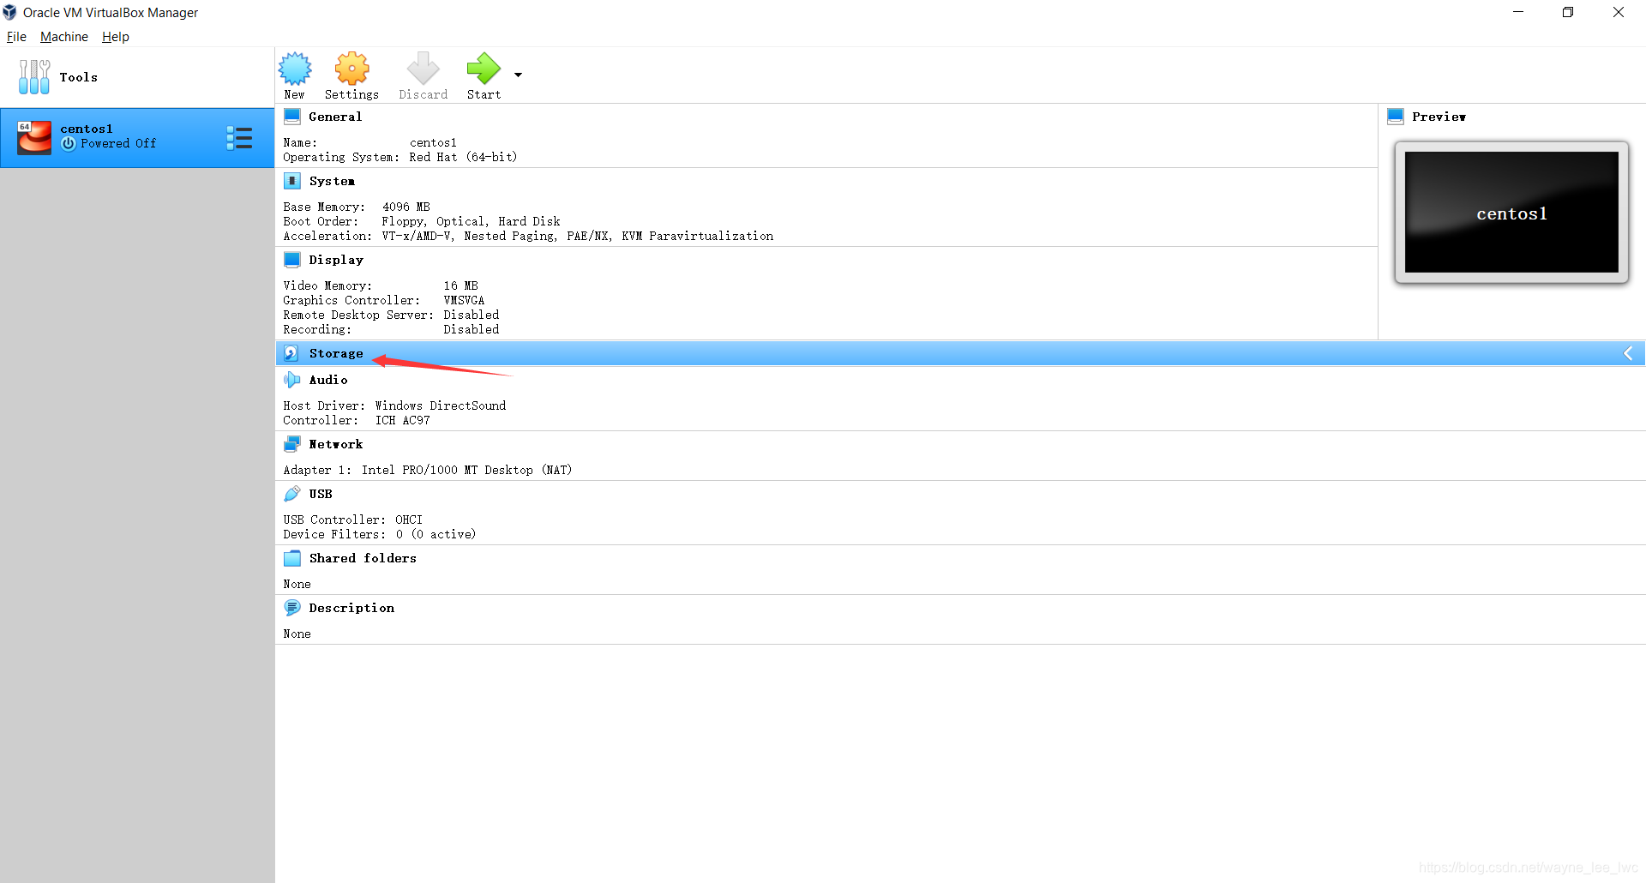Click the Preview heading label

1439,117
